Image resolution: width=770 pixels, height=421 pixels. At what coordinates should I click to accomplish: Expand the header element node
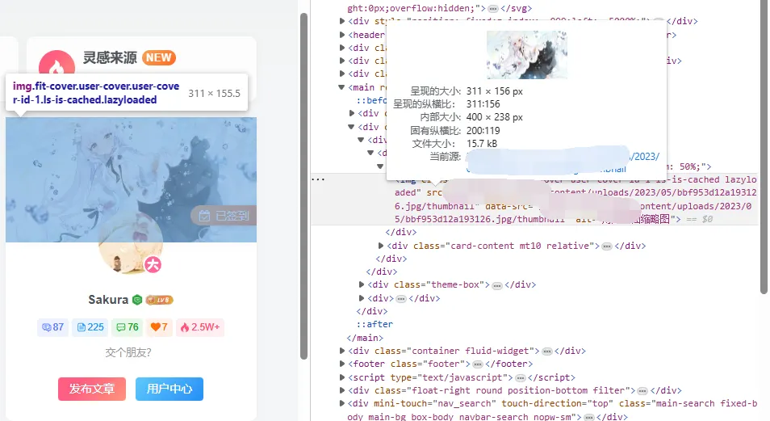(341, 35)
